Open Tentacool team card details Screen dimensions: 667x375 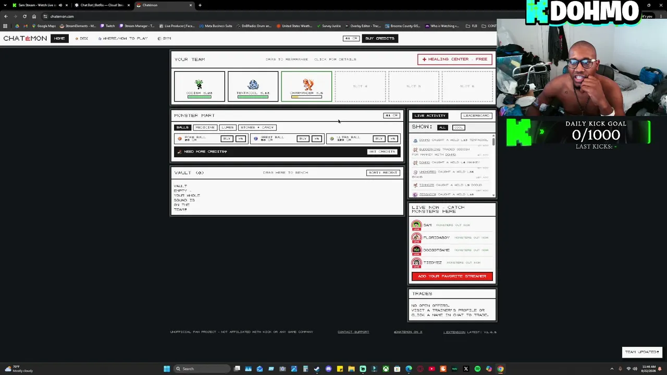pyautogui.click(x=253, y=86)
